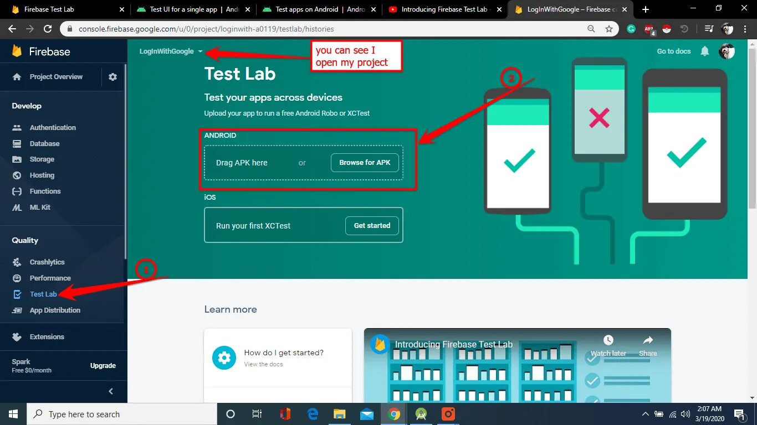
Task: Click the taskbar clock showing 2:07 AM
Action: (x=709, y=414)
